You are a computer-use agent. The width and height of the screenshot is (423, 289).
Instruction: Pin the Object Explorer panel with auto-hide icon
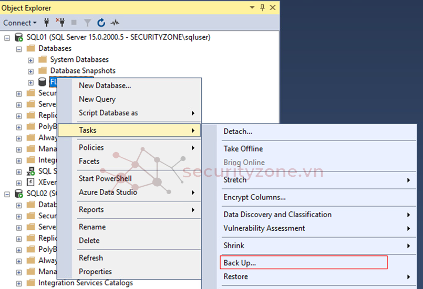tap(263, 7)
